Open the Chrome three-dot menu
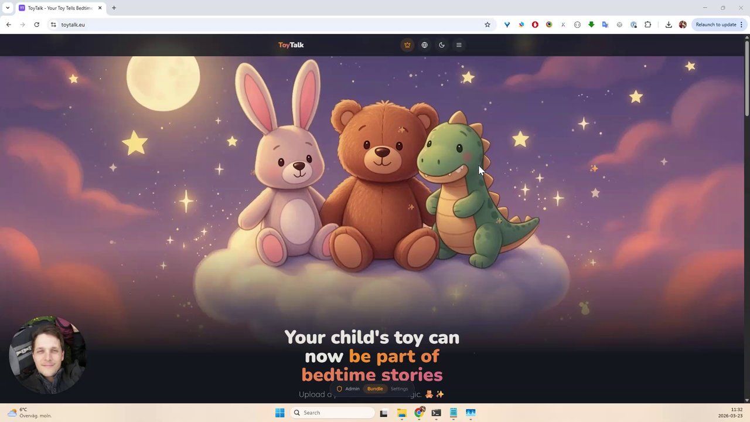This screenshot has width=750, height=422. click(x=741, y=25)
